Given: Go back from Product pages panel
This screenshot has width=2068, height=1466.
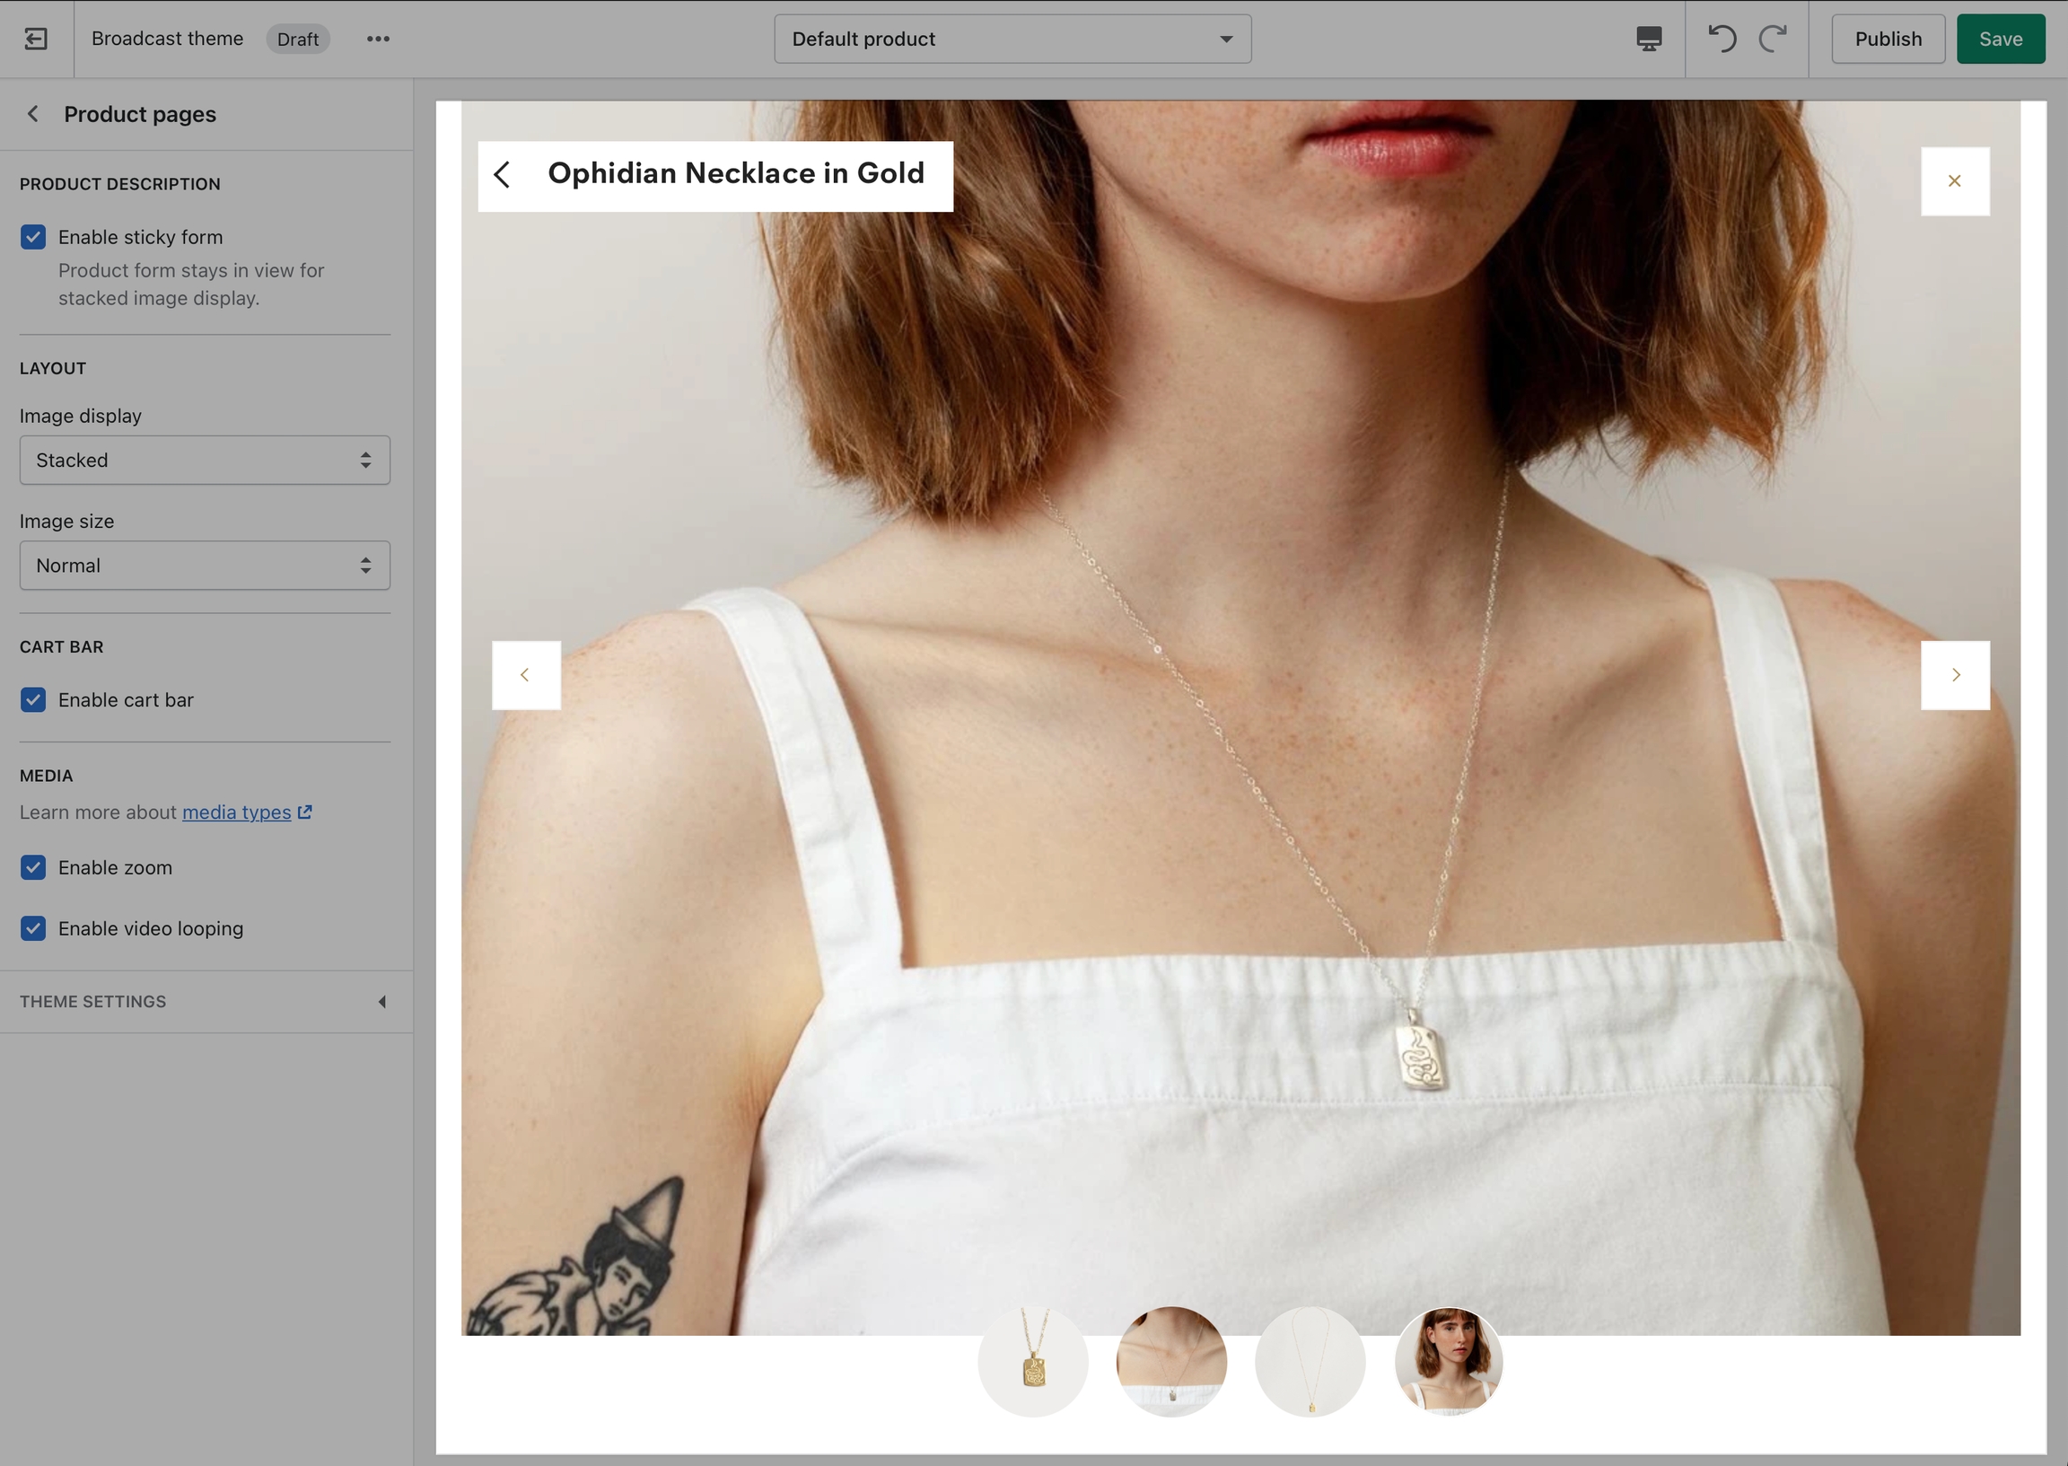Looking at the screenshot, I should [33, 114].
